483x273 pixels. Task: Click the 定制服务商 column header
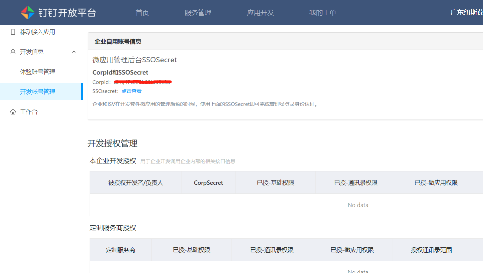(x=121, y=250)
